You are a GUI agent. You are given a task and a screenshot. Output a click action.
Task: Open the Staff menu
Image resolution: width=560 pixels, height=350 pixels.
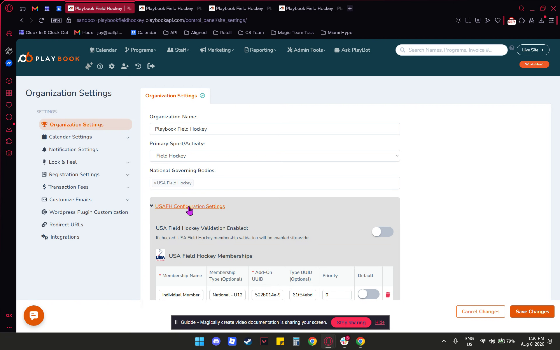178,50
